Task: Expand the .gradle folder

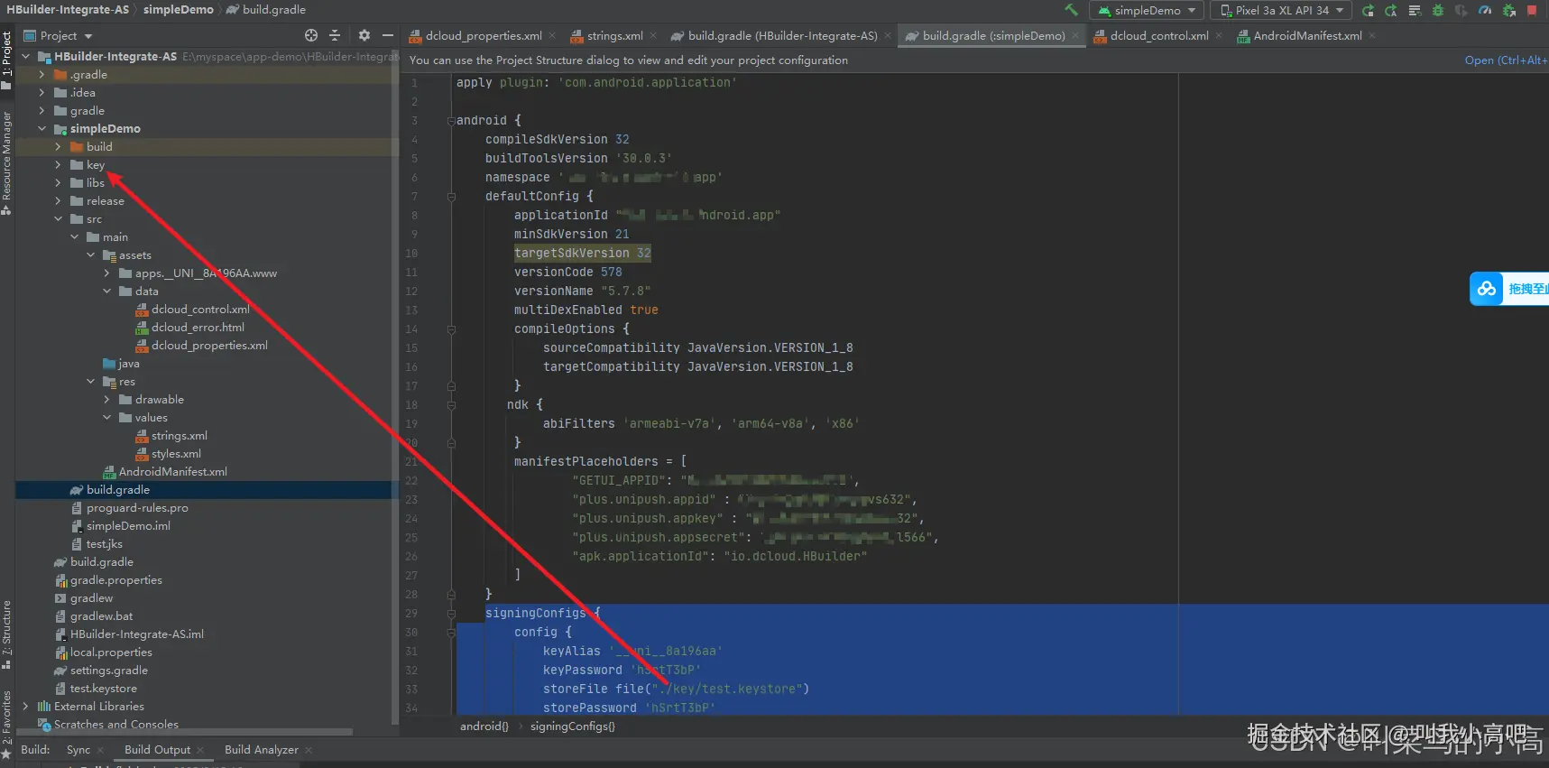Action: pyautogui.click(x=41, y=75)
